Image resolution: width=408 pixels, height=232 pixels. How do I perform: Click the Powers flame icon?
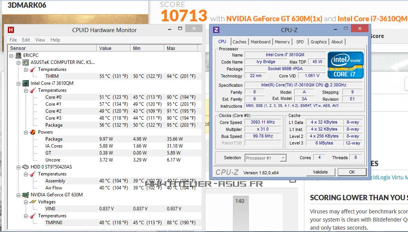(x=33, y=132)
